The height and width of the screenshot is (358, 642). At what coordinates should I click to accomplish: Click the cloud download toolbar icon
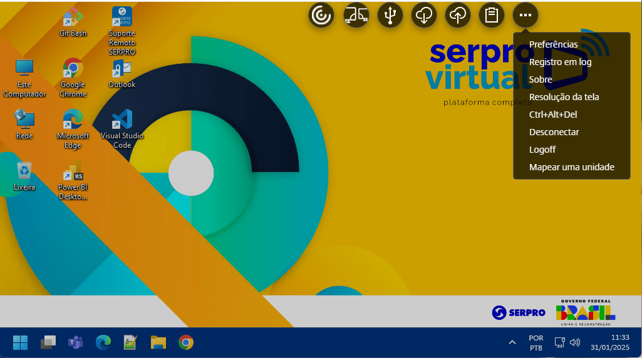click(424, 15)
